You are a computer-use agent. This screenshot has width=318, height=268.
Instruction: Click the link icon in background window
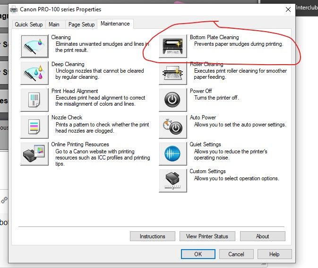coord(4,200)
